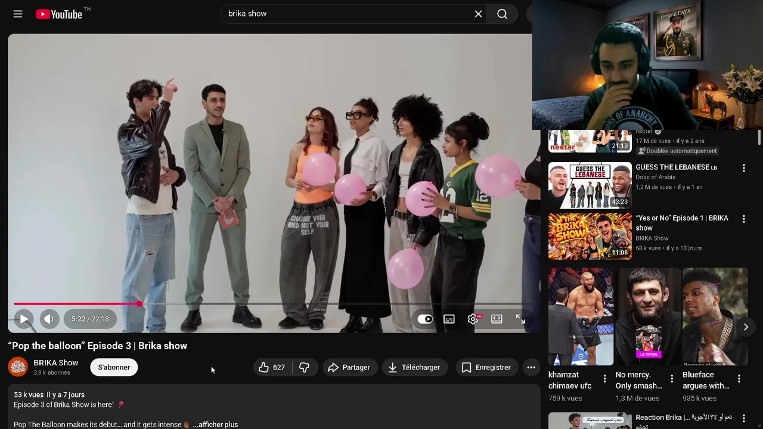Mute the video volume speaker icon
The image size is (763, 429).
coord(49,319)
